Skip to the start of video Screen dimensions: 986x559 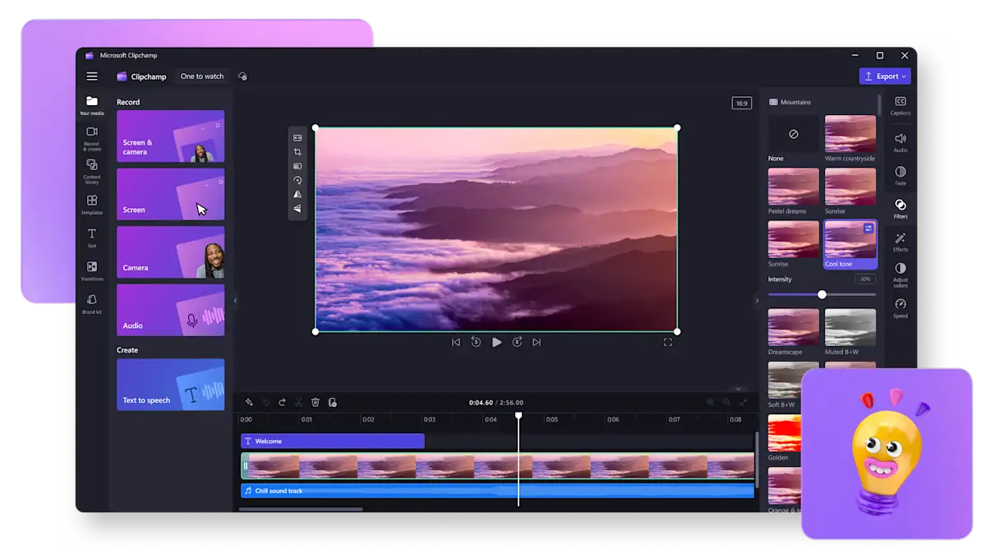[456, 342]
